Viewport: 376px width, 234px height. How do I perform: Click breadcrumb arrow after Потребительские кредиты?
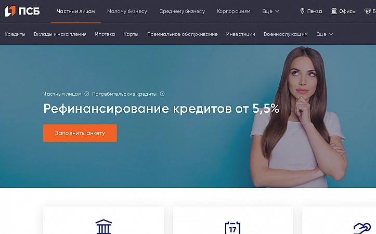pos(162,94)
